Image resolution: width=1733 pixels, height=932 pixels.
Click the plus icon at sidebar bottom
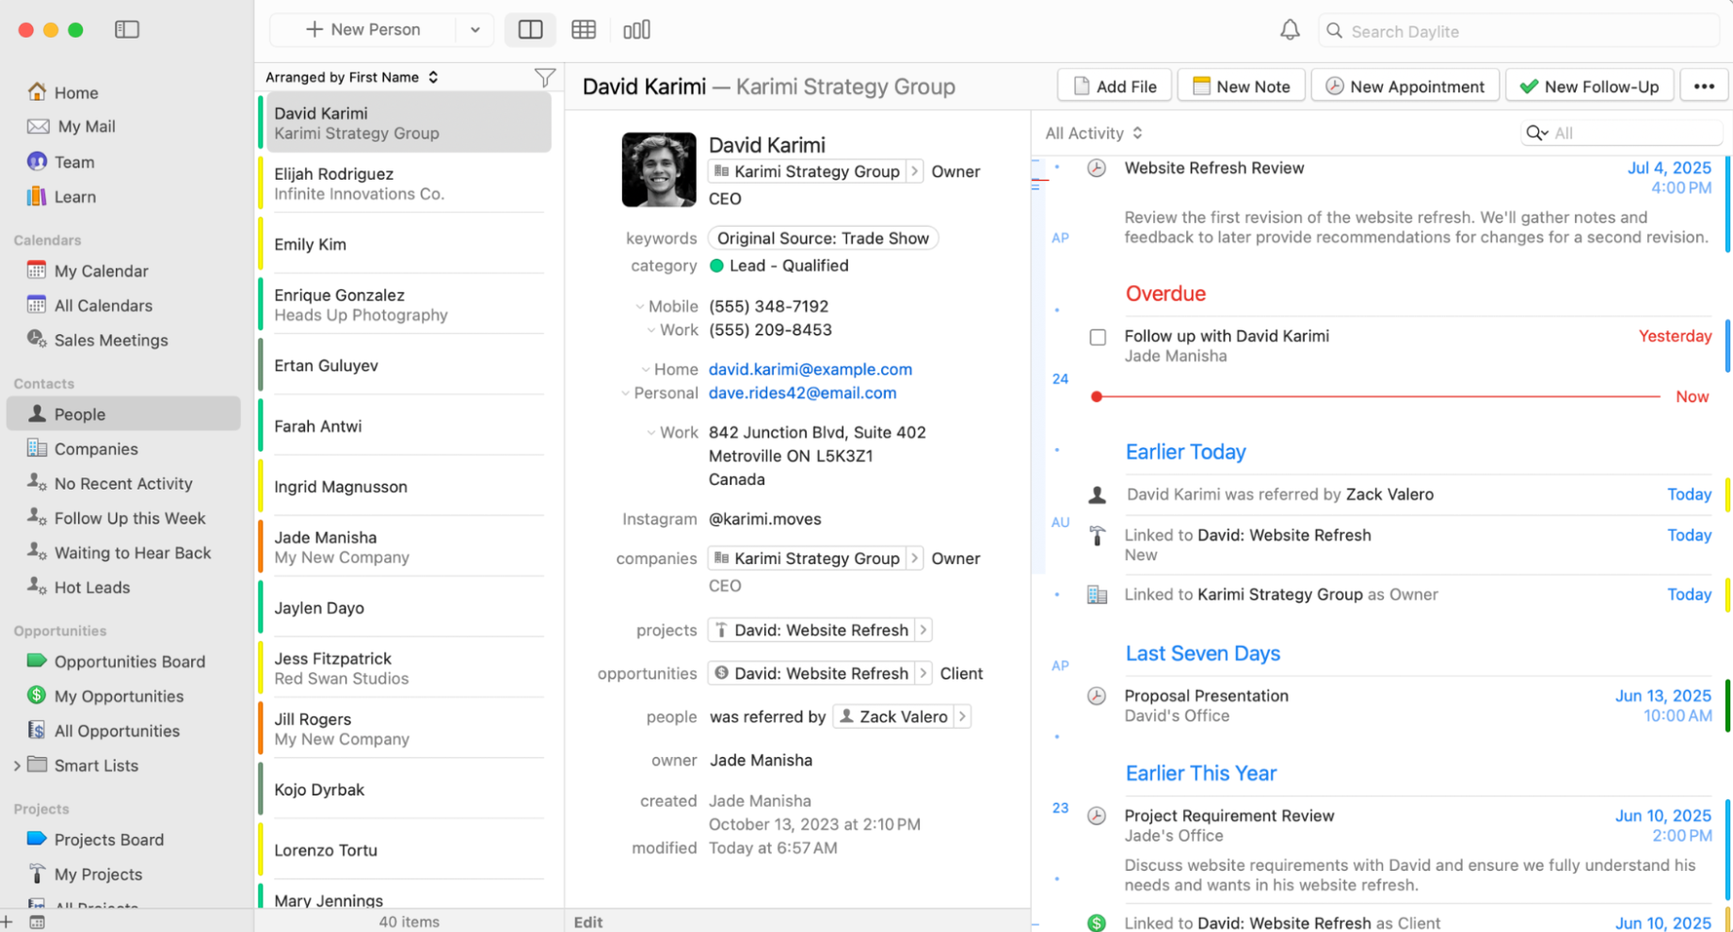point(8,922)
